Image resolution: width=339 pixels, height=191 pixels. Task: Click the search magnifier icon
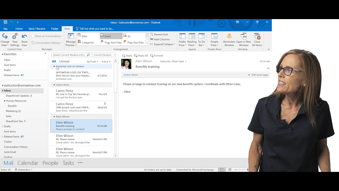tap(88, 55)
